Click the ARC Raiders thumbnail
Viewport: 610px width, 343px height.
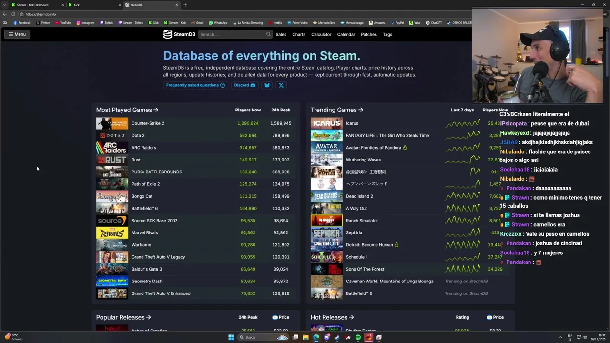112,148
